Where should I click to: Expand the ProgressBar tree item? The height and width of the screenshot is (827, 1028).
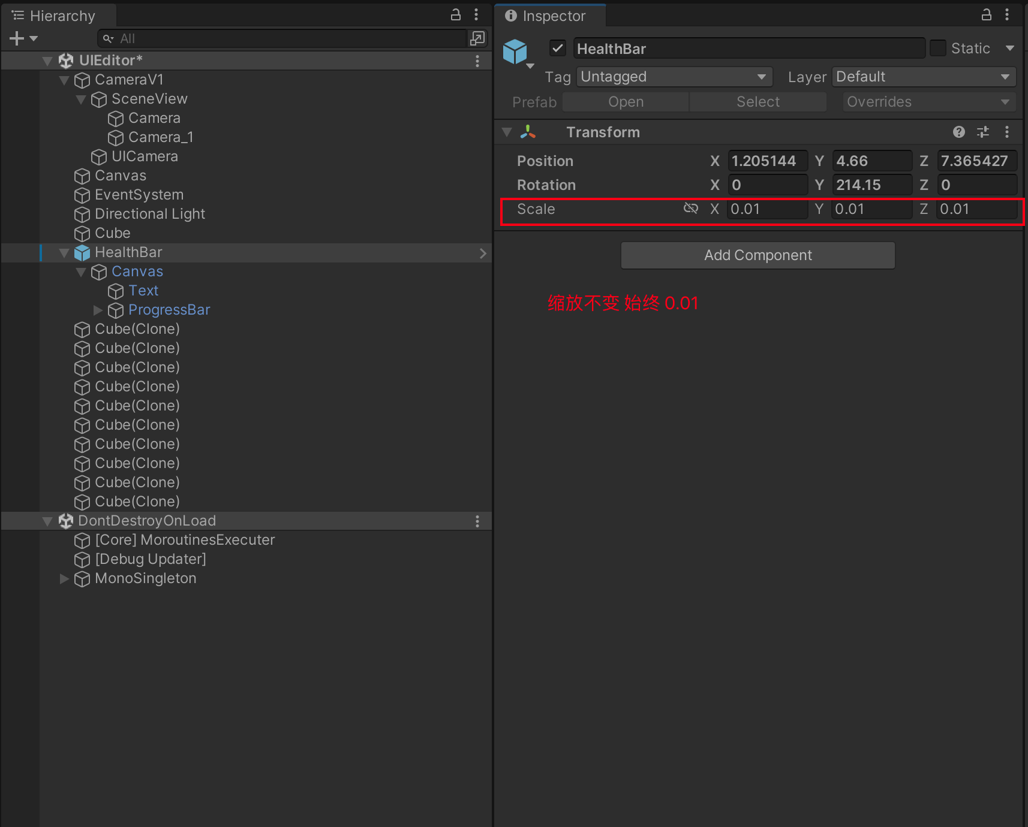tap(98, 310)
